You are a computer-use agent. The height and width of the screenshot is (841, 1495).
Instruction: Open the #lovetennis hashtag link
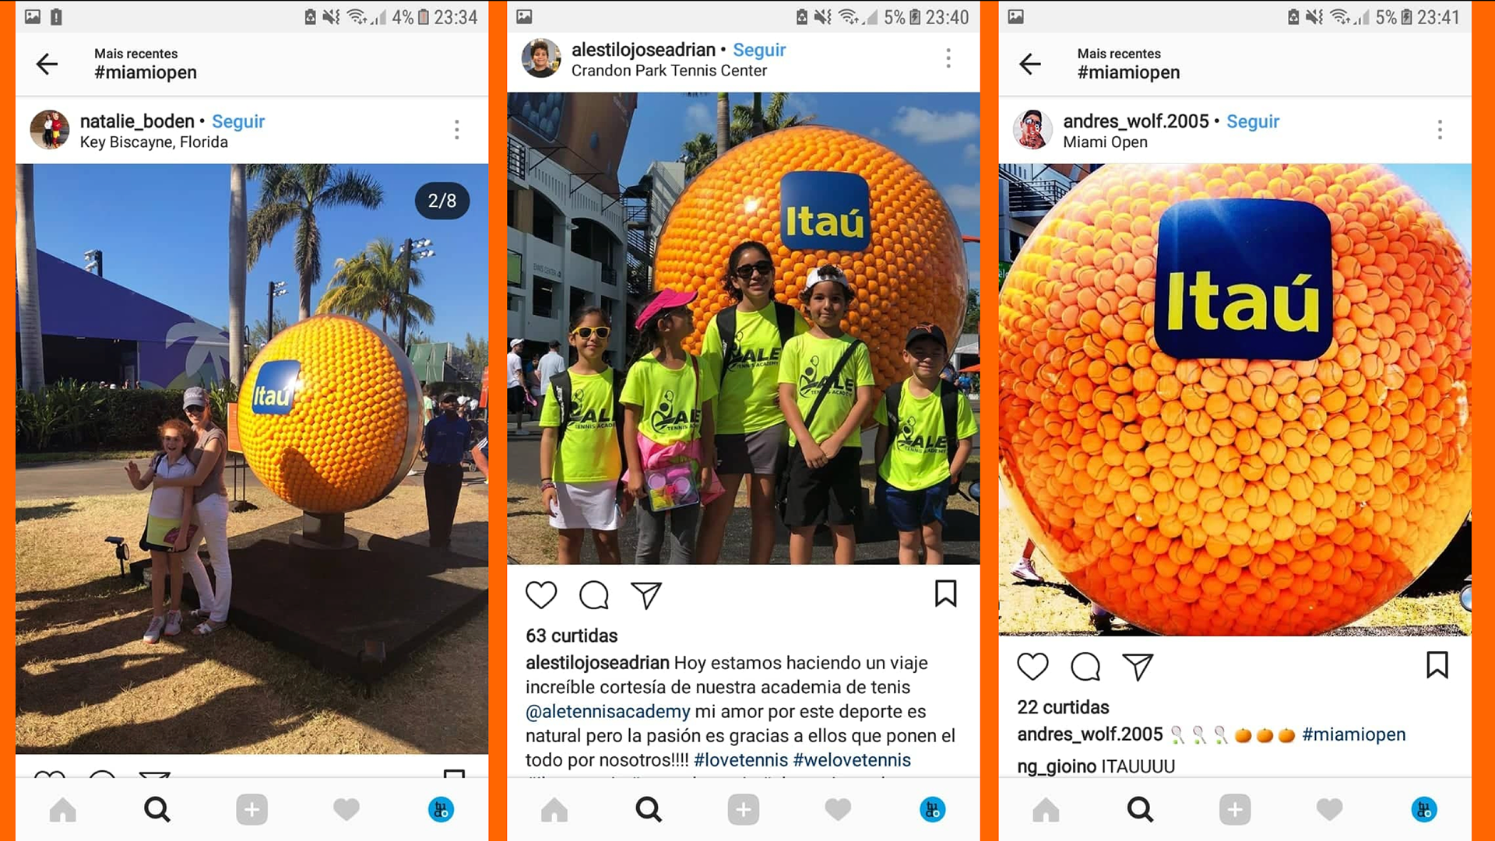click(x=740, y=759)
